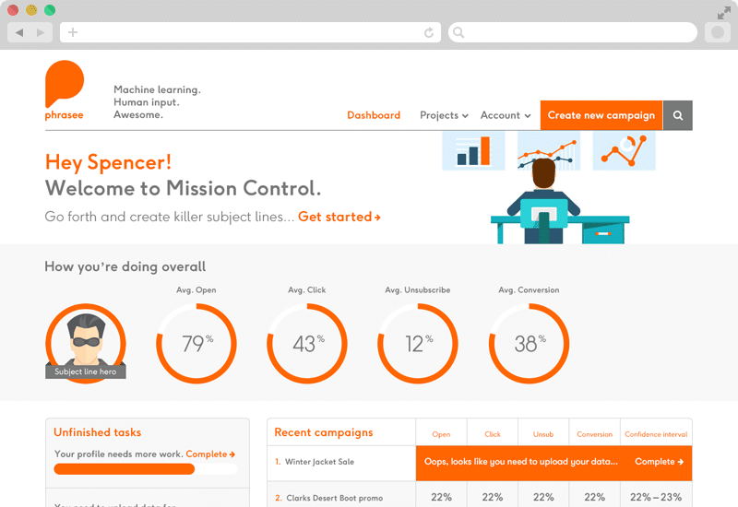Click the Avg. Open 79% gauge
Viewport: 738px width, 507px height.
(x=196, y=344)
